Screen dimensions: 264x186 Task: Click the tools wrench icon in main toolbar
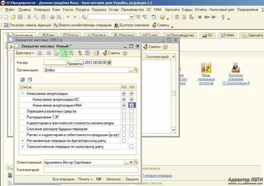click(223, 17)
